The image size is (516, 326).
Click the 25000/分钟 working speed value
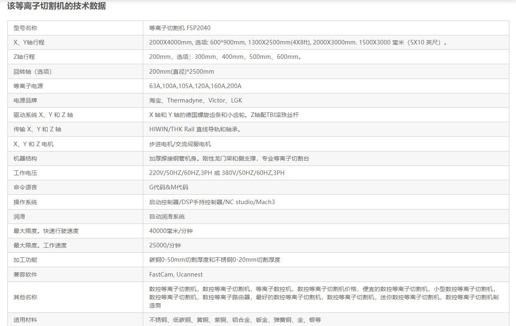tap(165, 245)
